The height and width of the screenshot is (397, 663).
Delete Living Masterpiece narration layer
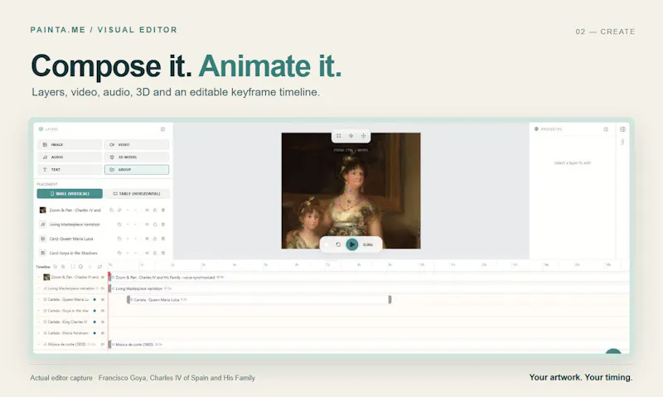[162, 225]
